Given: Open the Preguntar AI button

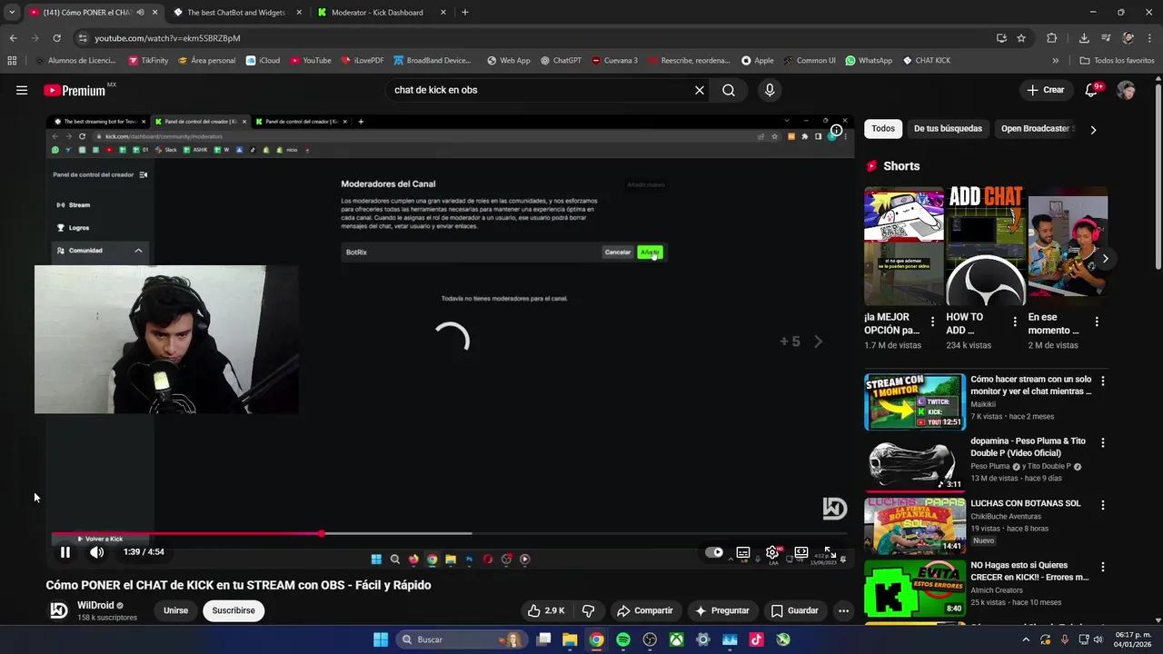Looking at the screenshot, I should coord(722,610).
